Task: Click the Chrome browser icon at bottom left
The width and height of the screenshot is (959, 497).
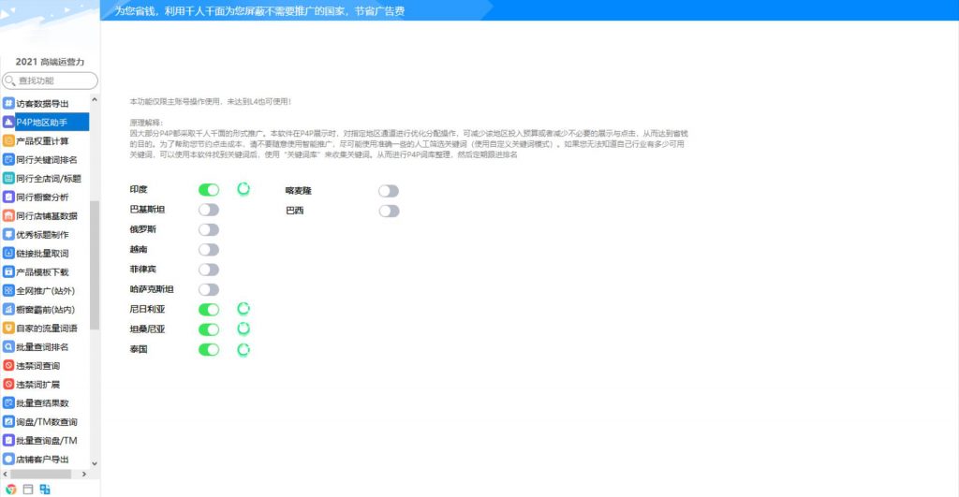Action: click(x=11, y=490)
